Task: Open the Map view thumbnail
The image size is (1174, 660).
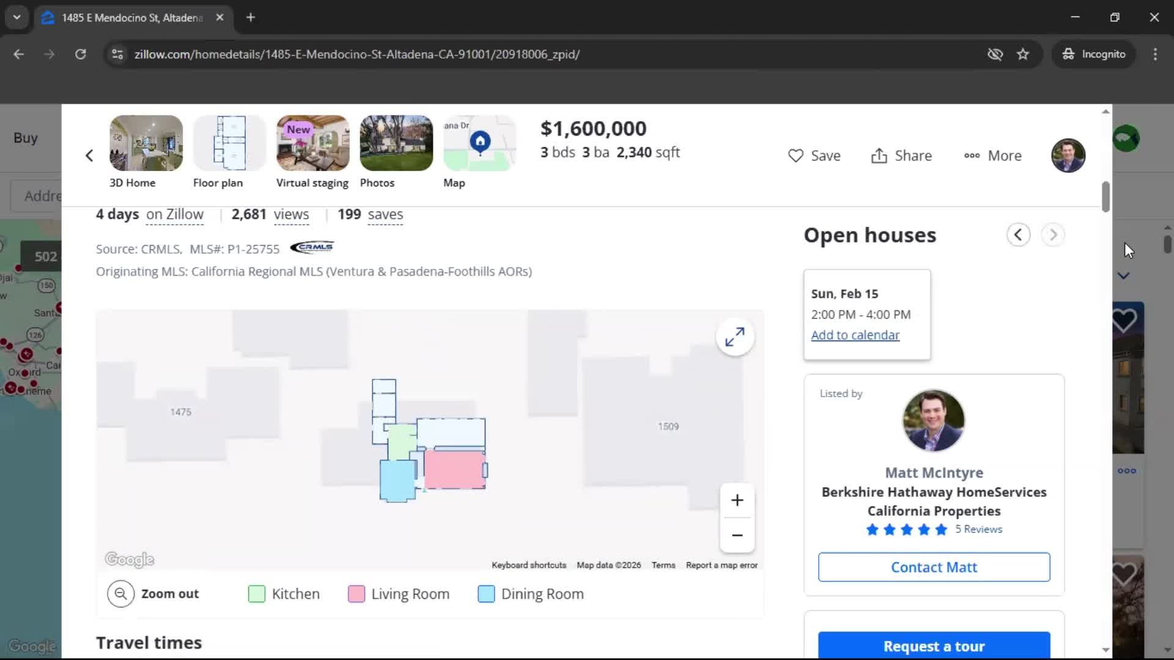Action: point(479,143)
